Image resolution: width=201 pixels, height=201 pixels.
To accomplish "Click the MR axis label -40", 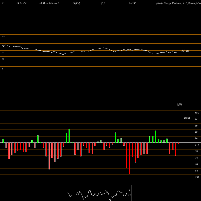I will [196, 158].
